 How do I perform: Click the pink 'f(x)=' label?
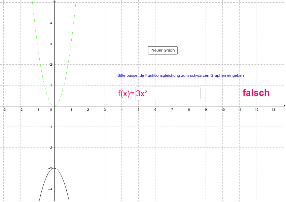point(126,94)
